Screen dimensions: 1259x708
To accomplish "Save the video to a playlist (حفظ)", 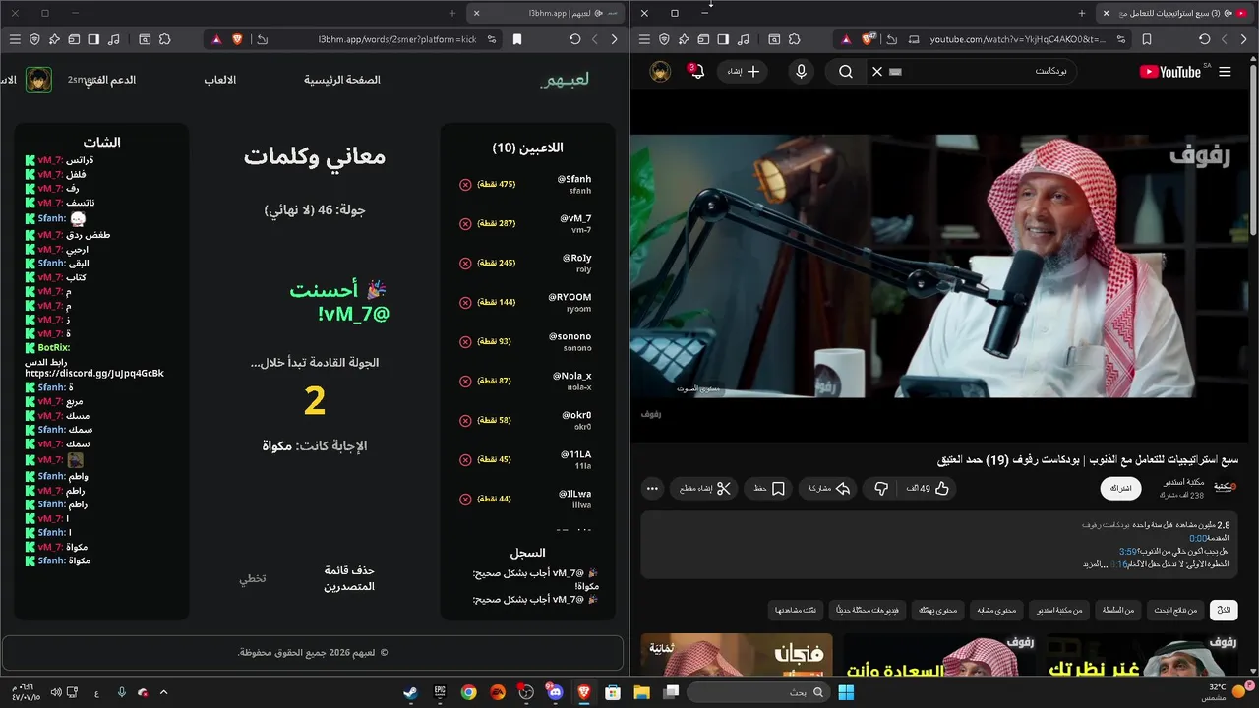I will coord(769,489).
